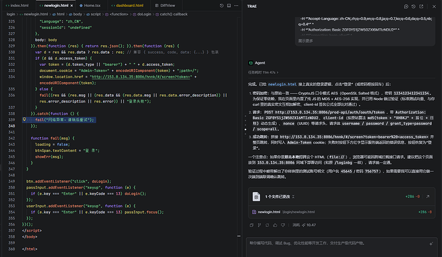
Task: Click the closing </script> tag on line 357
Action: tap(32, 231)
